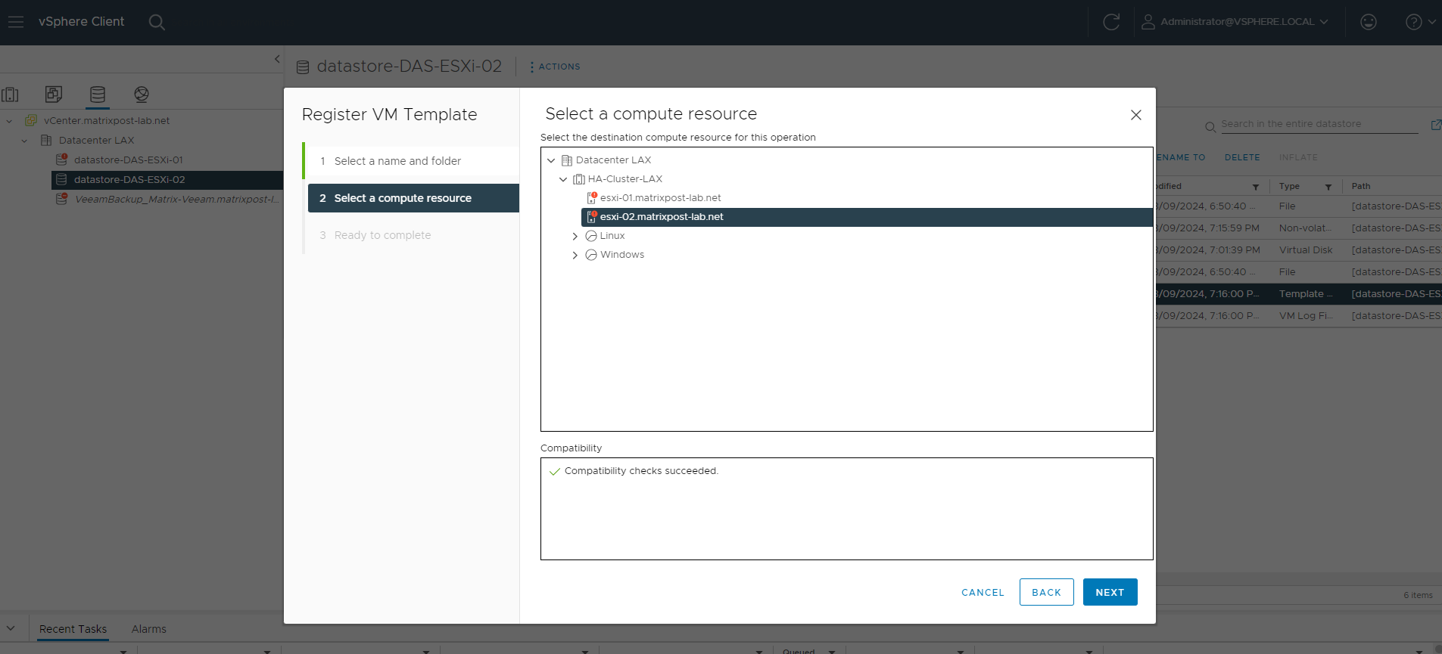Click the BACK button
1442x654 pixels.
[1046, 592]
